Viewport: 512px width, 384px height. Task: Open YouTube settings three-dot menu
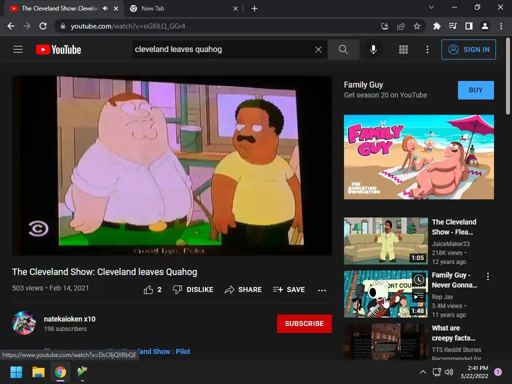pos(427,49)
